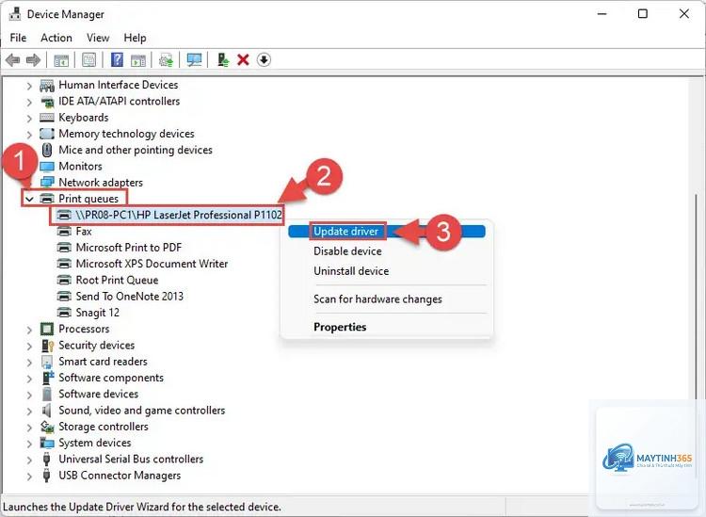
Task: Collapse the Print queues category
Action: (x=29, y=199)
